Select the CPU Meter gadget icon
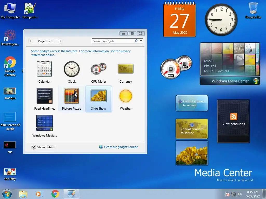 98,69
